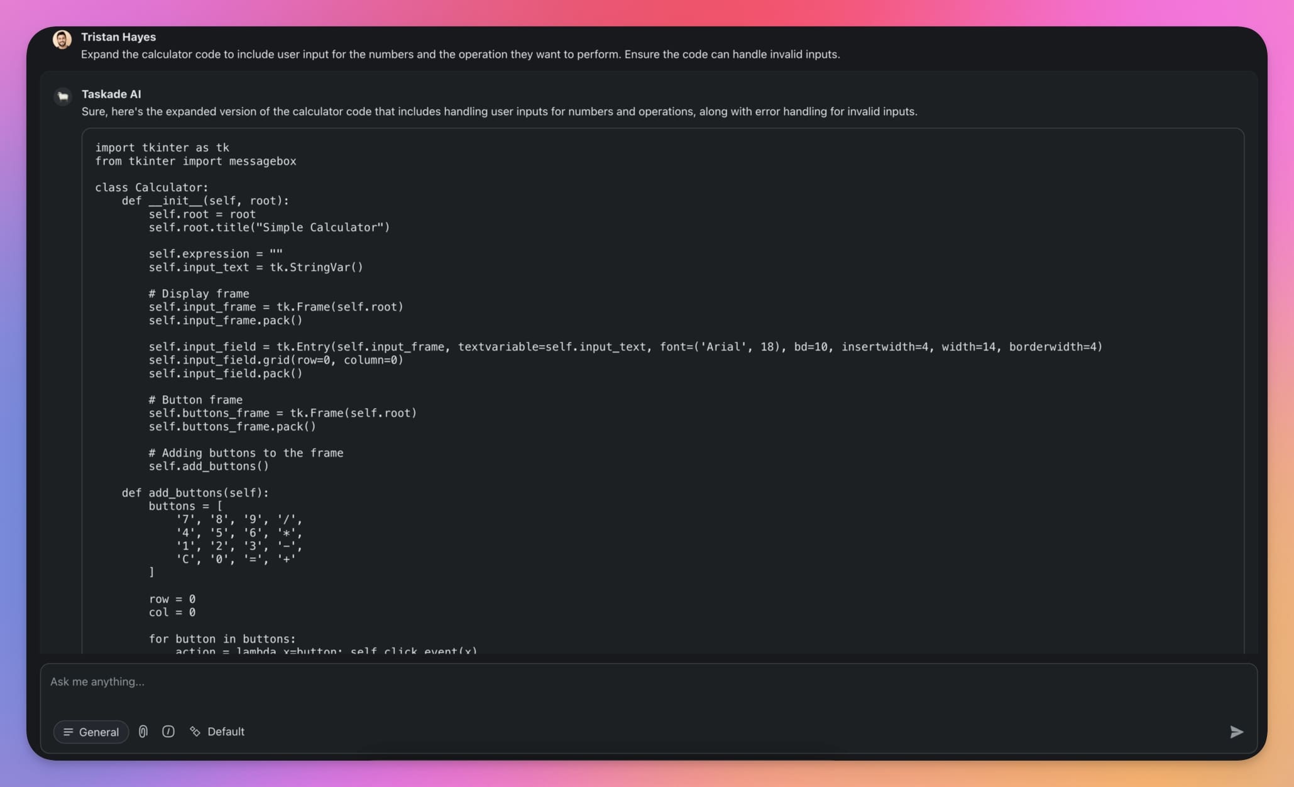Click the user's question about calculator code
This screenshot has height=787, width=1294.
pos(461,54)
